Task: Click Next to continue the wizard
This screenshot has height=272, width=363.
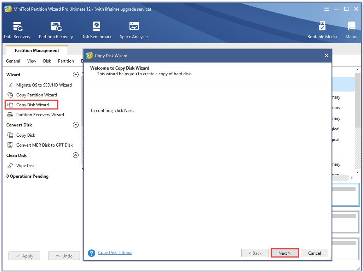Action: (284, 253)
